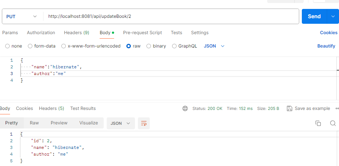Select the Pretty response view
The image size is (339, 166).
pos(12,123)
